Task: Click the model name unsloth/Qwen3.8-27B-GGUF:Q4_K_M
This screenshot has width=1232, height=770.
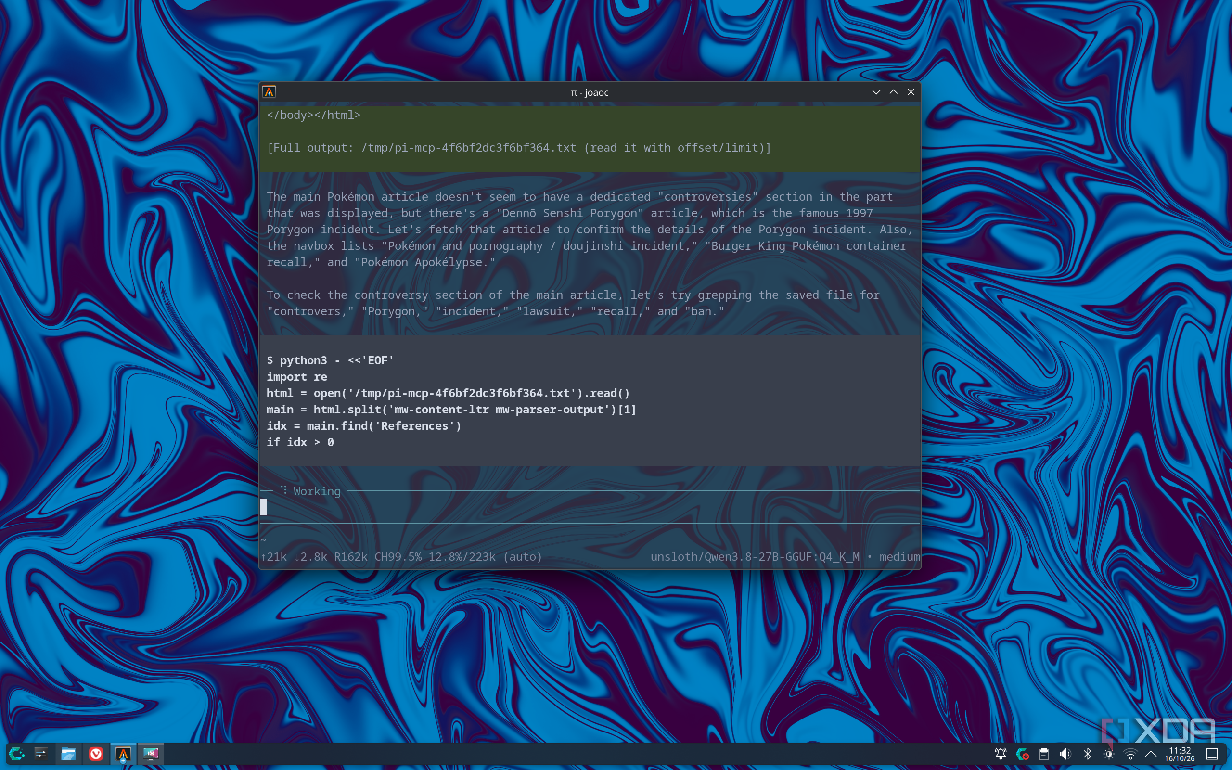Action: coord(755,557)
